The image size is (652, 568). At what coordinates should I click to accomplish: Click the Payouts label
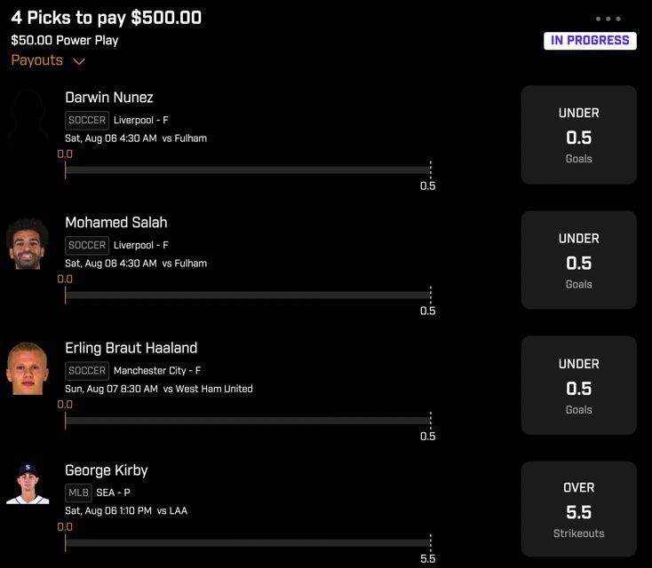pos(37,60)
